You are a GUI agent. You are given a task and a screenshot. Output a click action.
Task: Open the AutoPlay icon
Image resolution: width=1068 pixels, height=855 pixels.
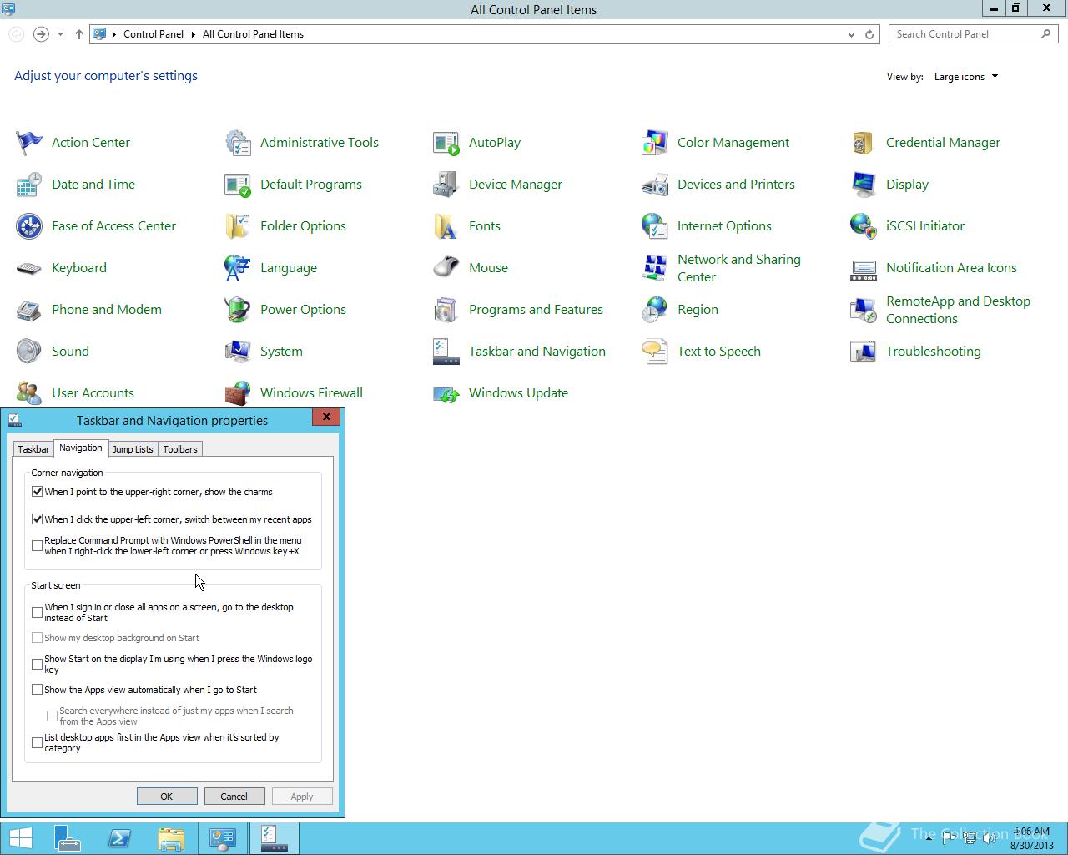click(446, 143)
